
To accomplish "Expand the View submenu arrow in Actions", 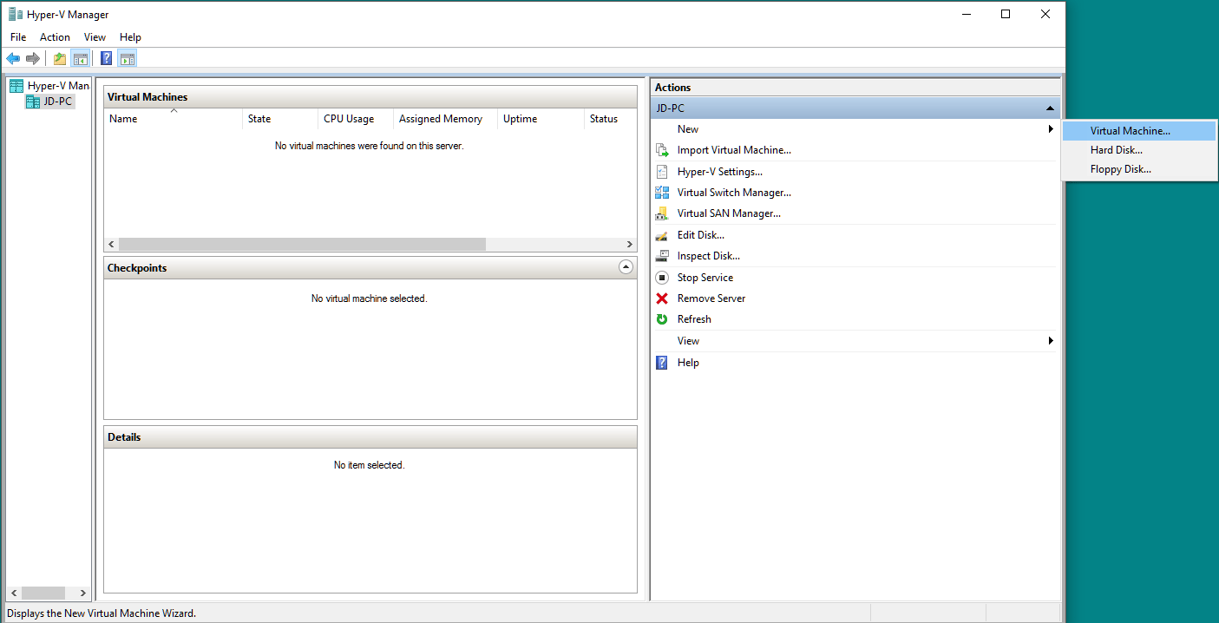I will (x=1051, y=341).
